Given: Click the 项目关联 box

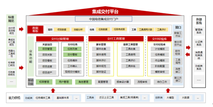Looking at the screenshot, I should coord(47,55).
